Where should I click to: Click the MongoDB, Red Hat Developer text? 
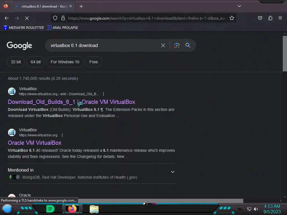(80, 177)
